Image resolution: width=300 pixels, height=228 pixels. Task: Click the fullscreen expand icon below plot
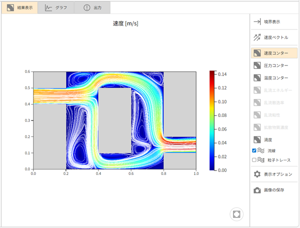[236, 214]
